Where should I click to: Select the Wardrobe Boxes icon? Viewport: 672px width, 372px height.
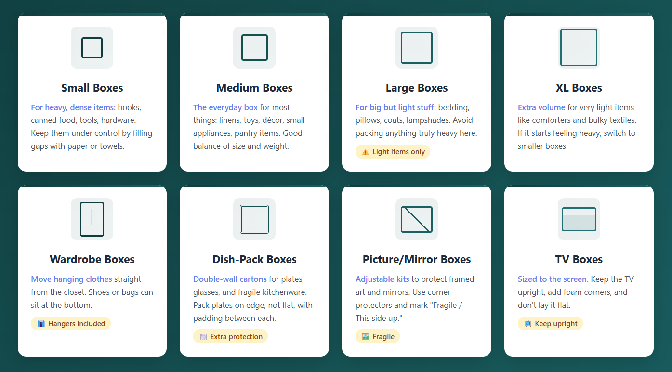pos(92,219)
